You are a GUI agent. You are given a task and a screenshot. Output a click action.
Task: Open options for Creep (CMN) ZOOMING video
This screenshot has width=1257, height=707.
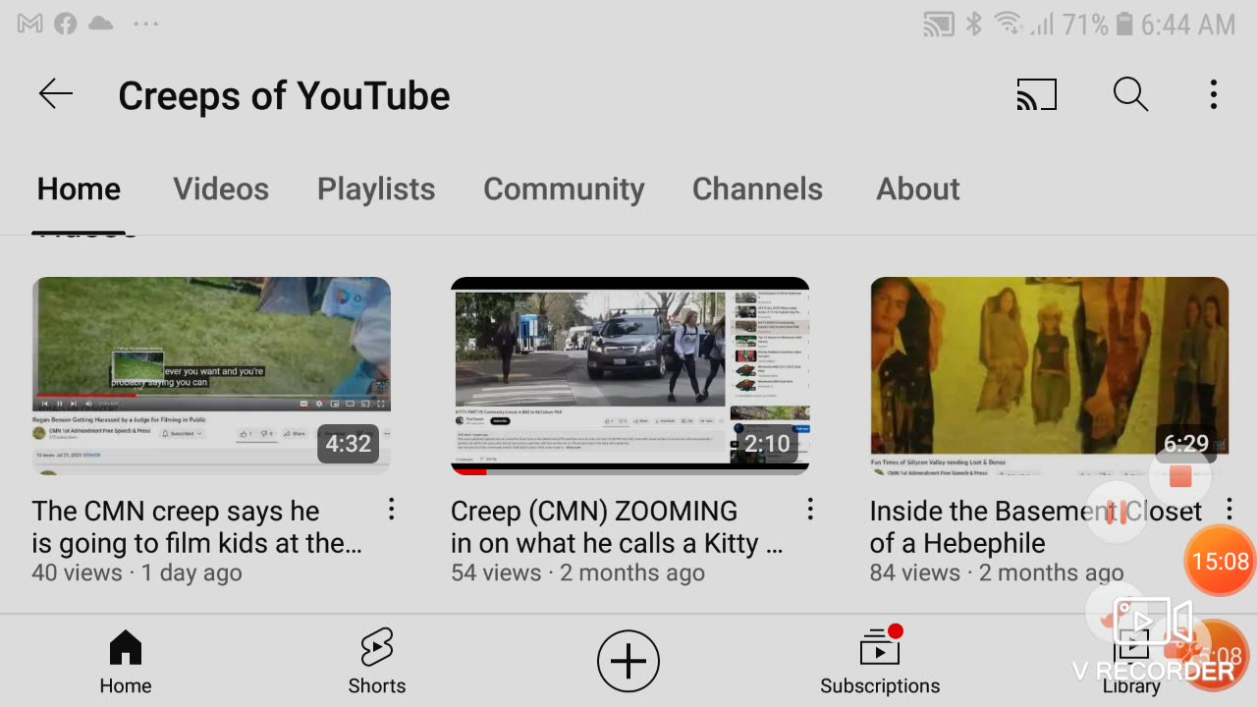click(810, 509)
